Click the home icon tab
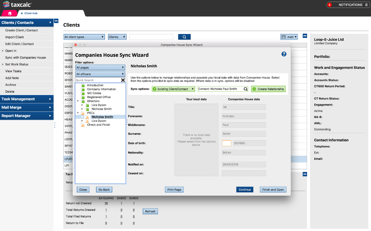 (x=10, y=13)
